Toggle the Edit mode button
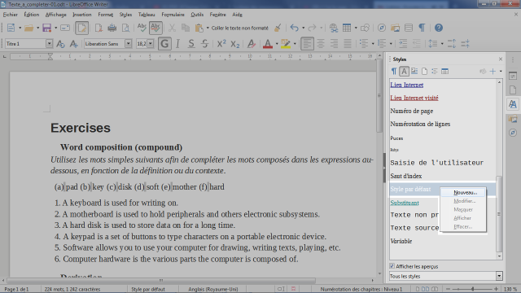The image size is (521, 293). click(81, 28)
